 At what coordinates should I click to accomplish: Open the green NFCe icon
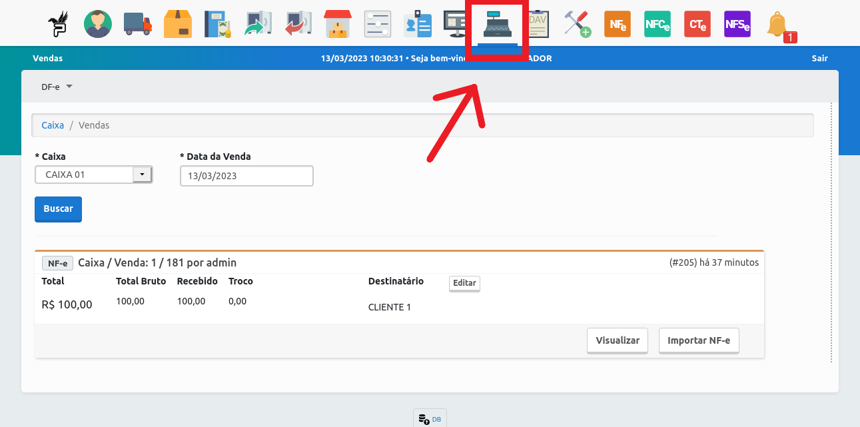pyautogui.click(x=657, y=24)
